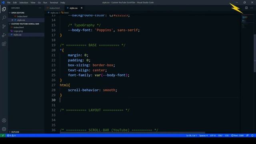Click the 'margin: 0;' line
256x144 pixels.
78,55
